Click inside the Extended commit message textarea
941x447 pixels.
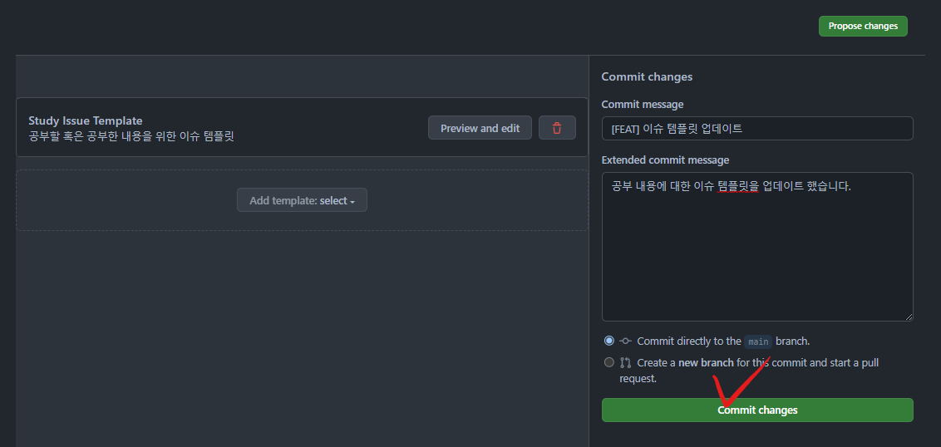pyautogui.click(x=757, y=247)
